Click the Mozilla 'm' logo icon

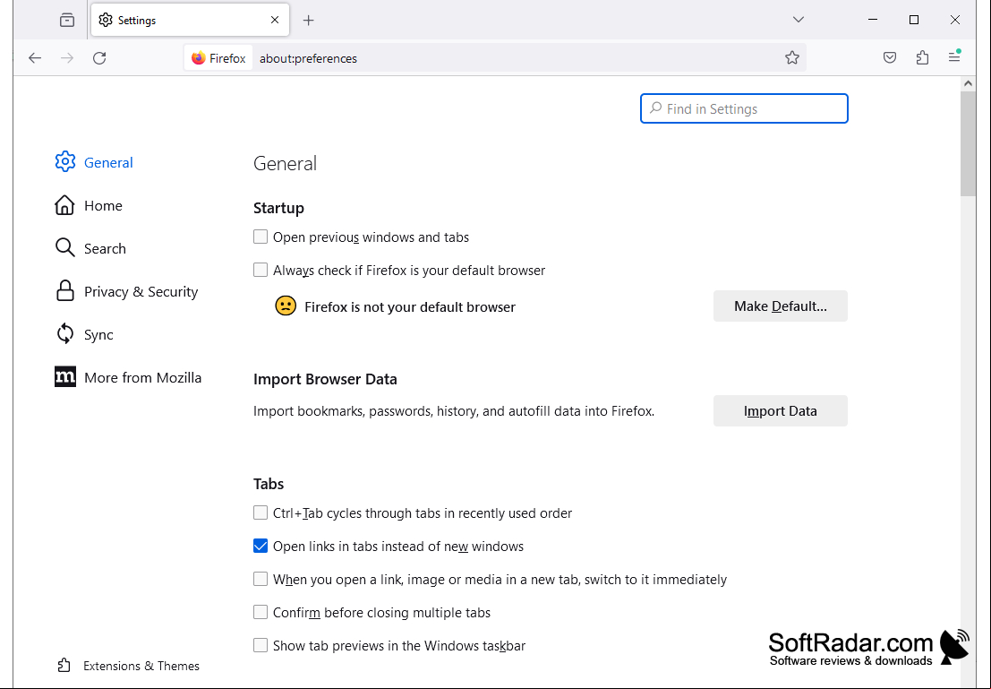click(x=65, y=377)
